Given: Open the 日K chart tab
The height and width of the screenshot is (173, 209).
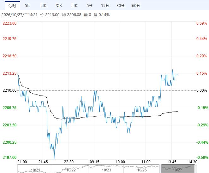Looking at the screenshot, I should (43, 6).
